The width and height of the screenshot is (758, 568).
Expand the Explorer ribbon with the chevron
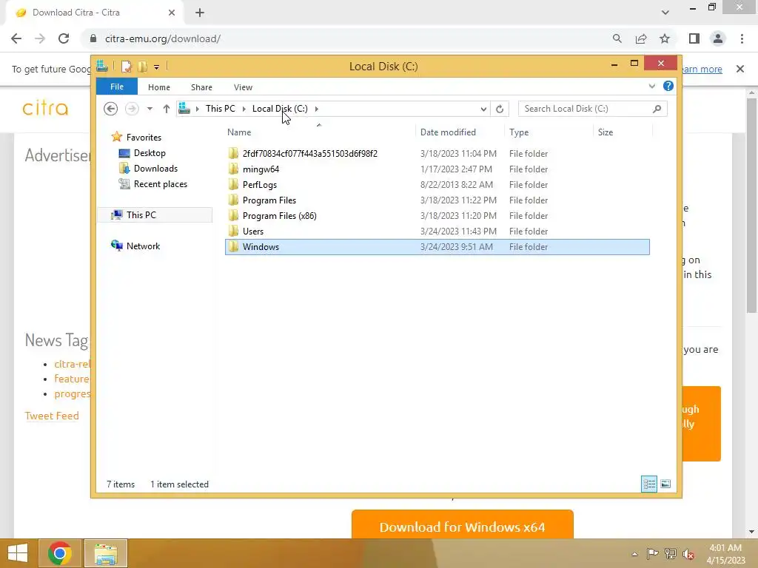[x=651, y=86]
